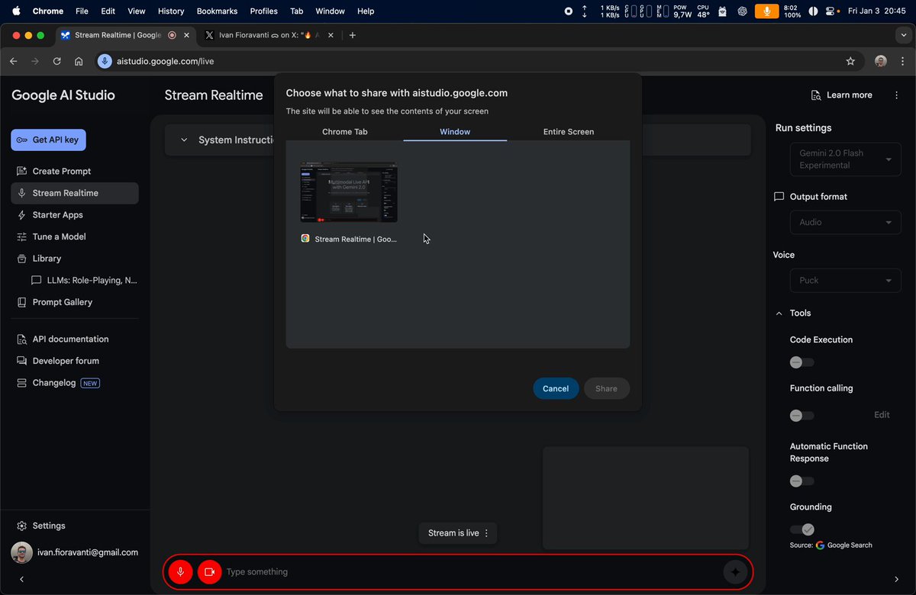This screenshot has width=916, height=595.
Task: Switch to the Entire Screen sharing tab
Action: (569, 131)
